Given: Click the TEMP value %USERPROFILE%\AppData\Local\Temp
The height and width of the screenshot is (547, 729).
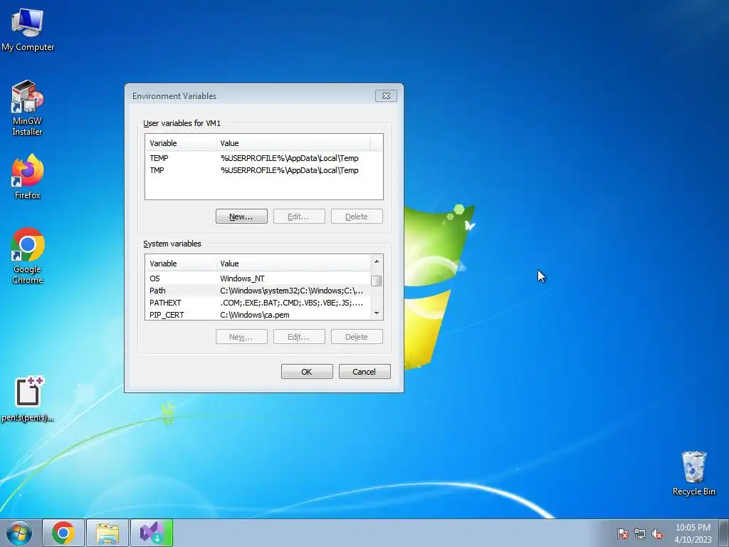Looking at the screenshot, I should pos(289,158).
